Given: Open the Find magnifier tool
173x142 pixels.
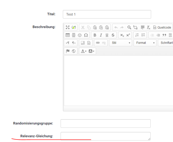Looking at the screenshot, I should [x=129, y=27].
